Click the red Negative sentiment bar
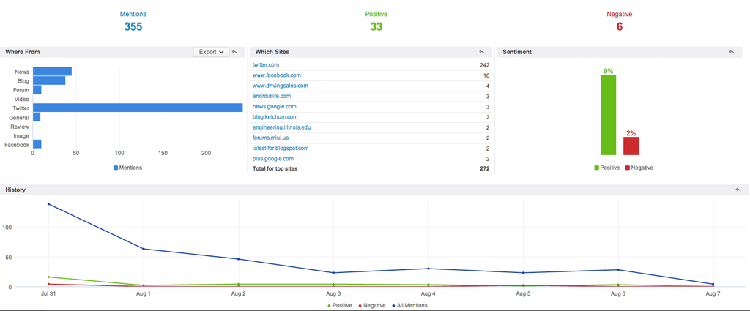 point(631,146)
